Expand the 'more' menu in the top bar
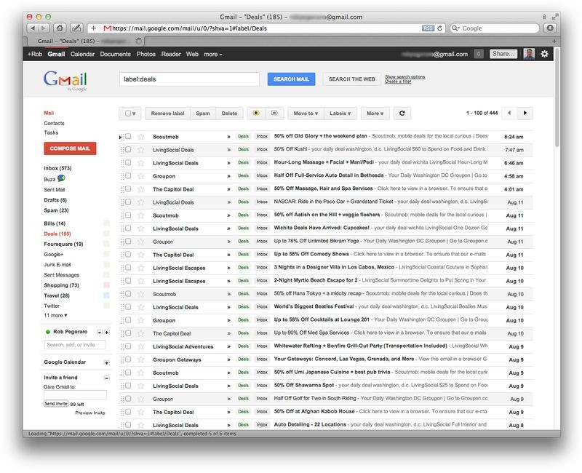Screen dimensions: 582x473 point(213,54)
